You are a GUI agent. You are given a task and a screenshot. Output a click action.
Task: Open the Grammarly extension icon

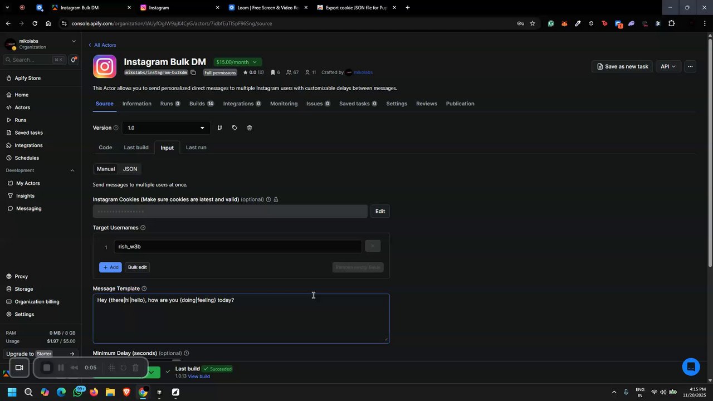pos(551,23)
